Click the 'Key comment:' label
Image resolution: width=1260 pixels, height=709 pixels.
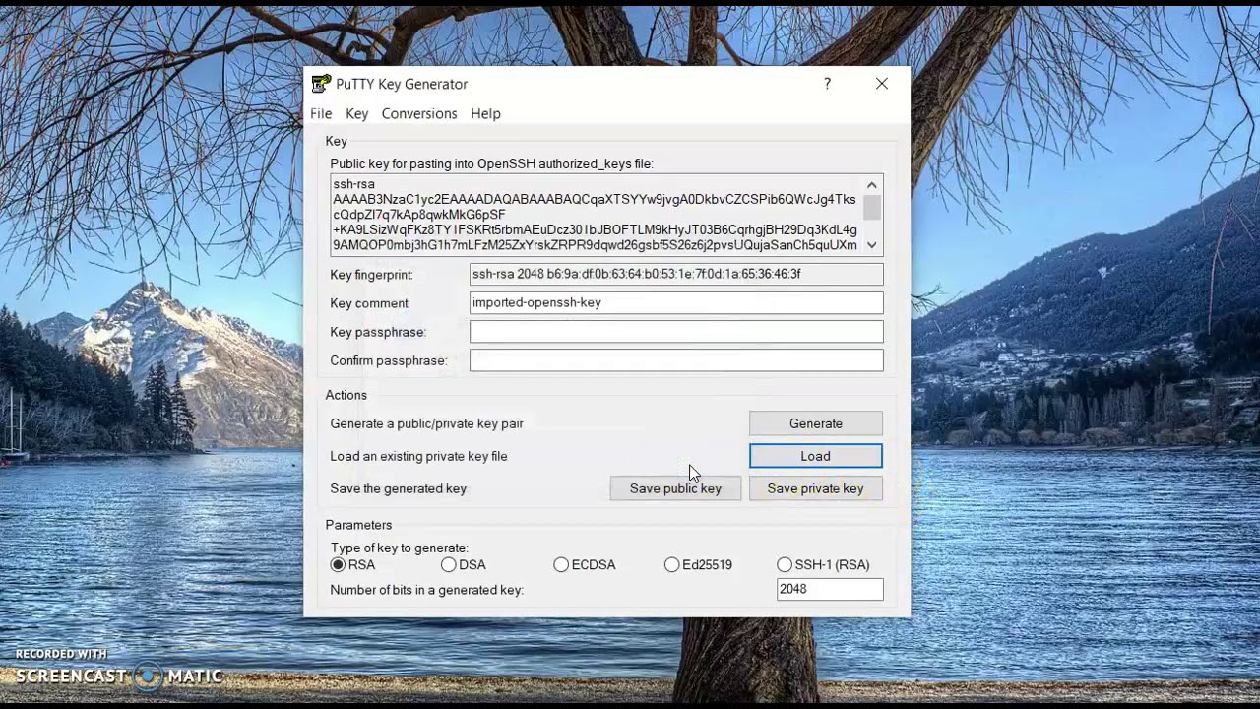point(369,303)
